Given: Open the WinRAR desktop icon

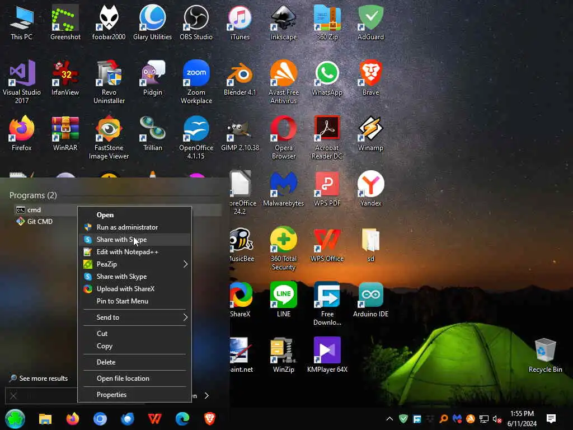Looking at the screenshot, I should coord(65,133).
